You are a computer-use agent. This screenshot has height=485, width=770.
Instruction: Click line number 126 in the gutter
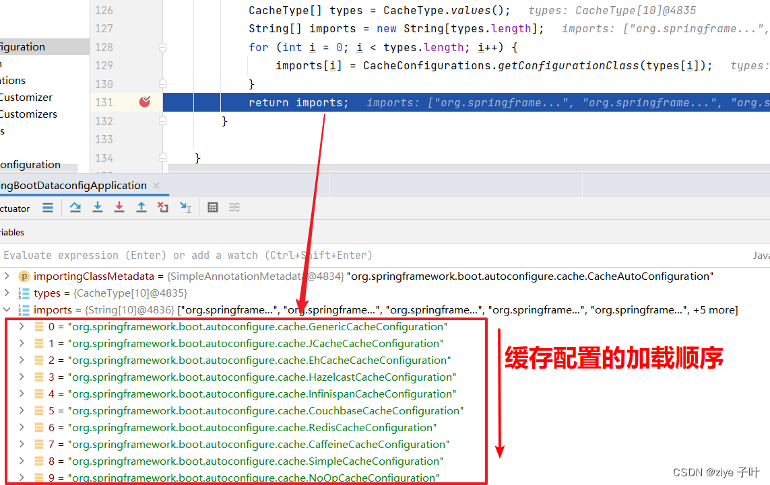pyautogui.click(x=104, y=10)
